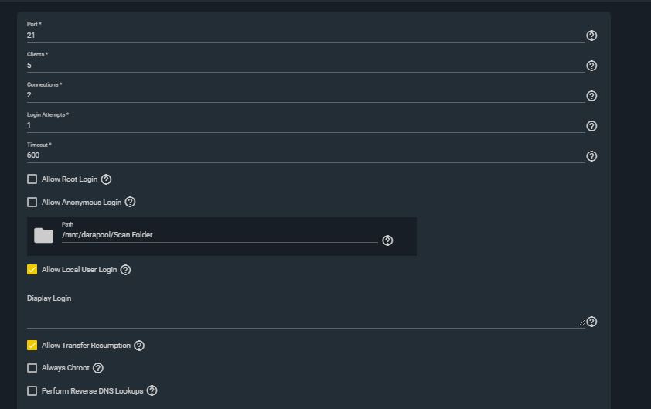651x409 pixels.
Task: Show help for Path field
Action: [x=387, y=240]
